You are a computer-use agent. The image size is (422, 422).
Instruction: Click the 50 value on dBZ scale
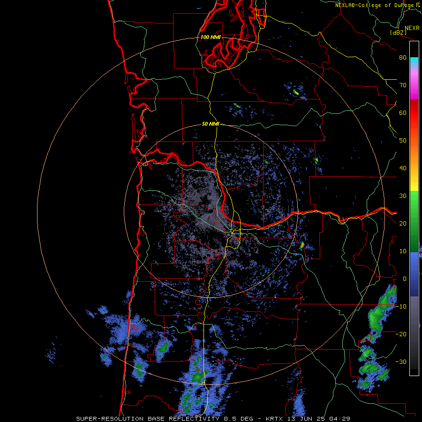point(403,141)
